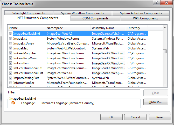The image size is (174, 125).
Task: Click the scrollbar up arrow
Action: [165, 27]
